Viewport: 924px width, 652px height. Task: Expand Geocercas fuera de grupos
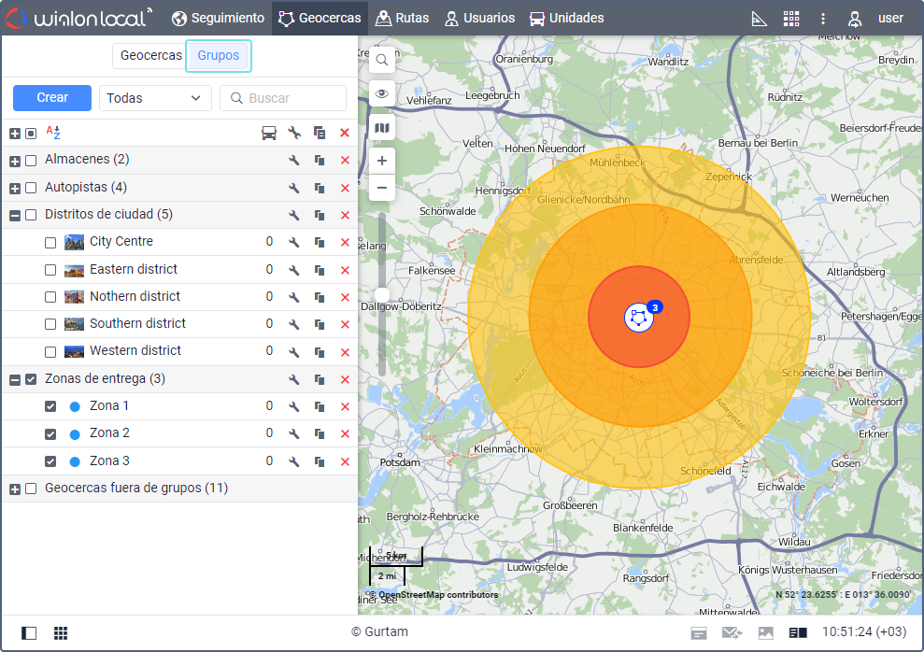tap(15, 489)
